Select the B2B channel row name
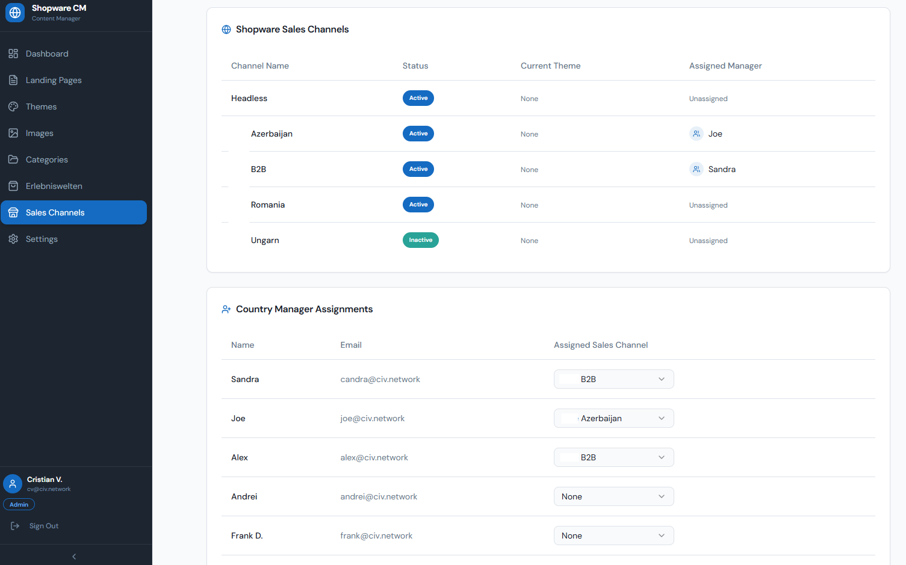Viewport: 906px width, 565px height. [258, 169]
